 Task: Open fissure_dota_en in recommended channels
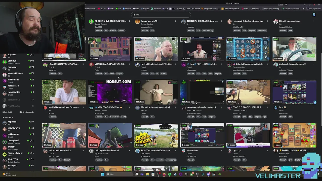18,154
